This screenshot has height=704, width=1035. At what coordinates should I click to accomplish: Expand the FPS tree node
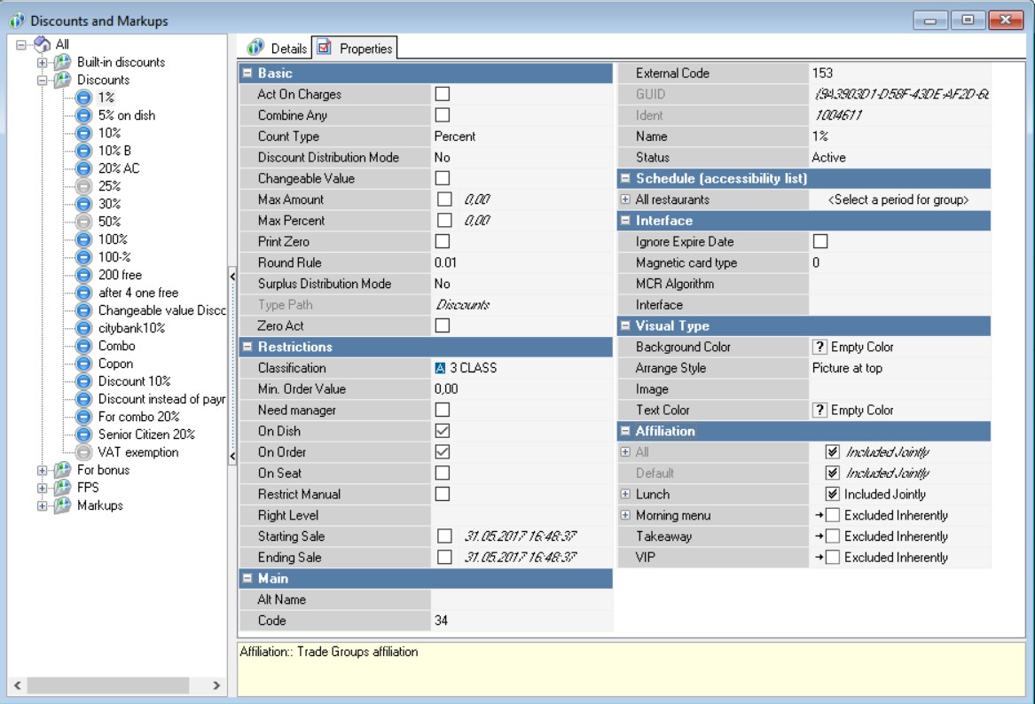[42, 488]
